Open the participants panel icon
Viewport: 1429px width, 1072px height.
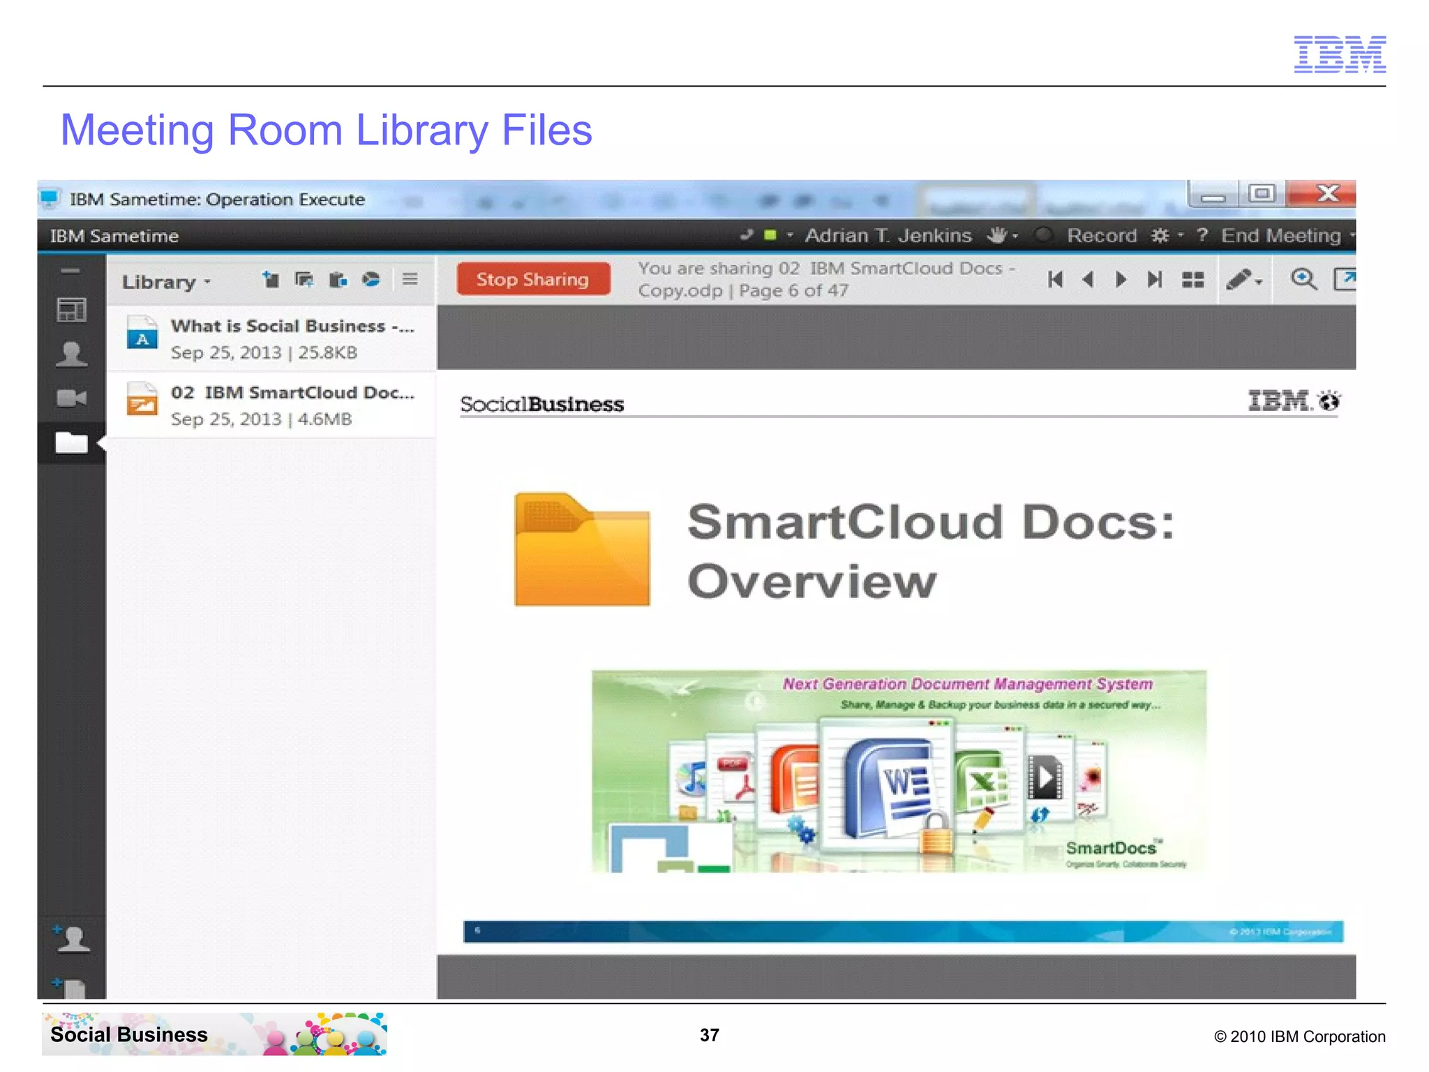(71, 354)
